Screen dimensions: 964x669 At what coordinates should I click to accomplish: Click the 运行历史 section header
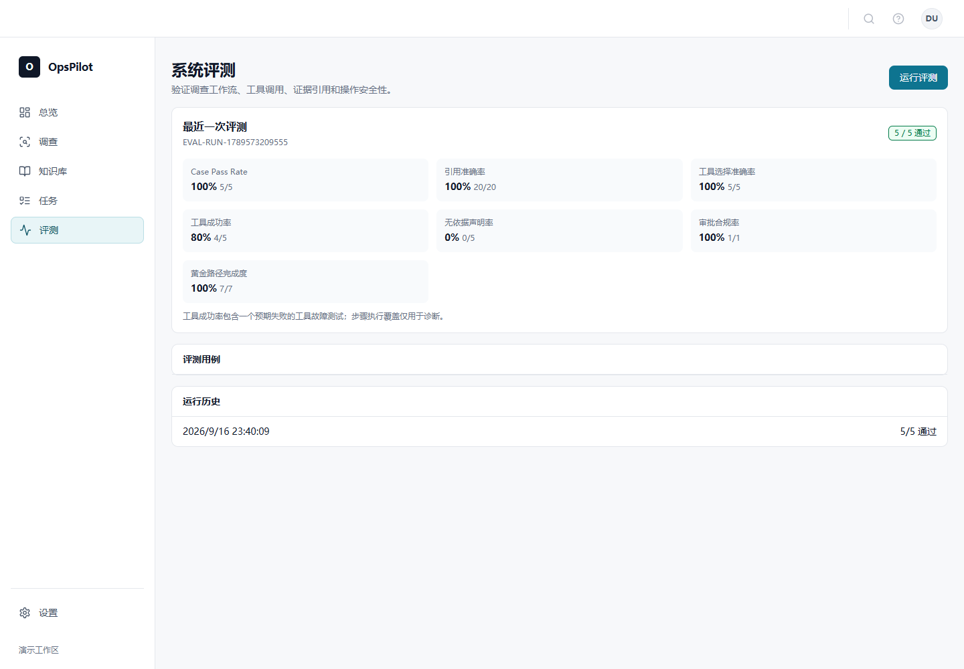tap(560, 401)
